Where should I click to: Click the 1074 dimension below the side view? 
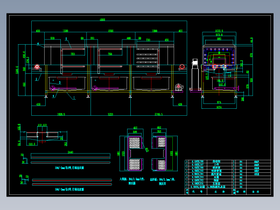[x=219, y=107]
